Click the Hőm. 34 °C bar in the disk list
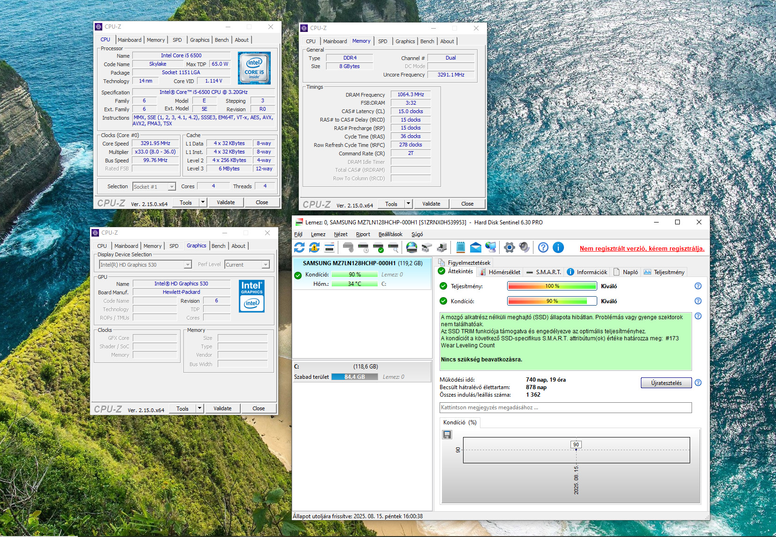This screenshot has height=537, width=776. pos(355,284)
